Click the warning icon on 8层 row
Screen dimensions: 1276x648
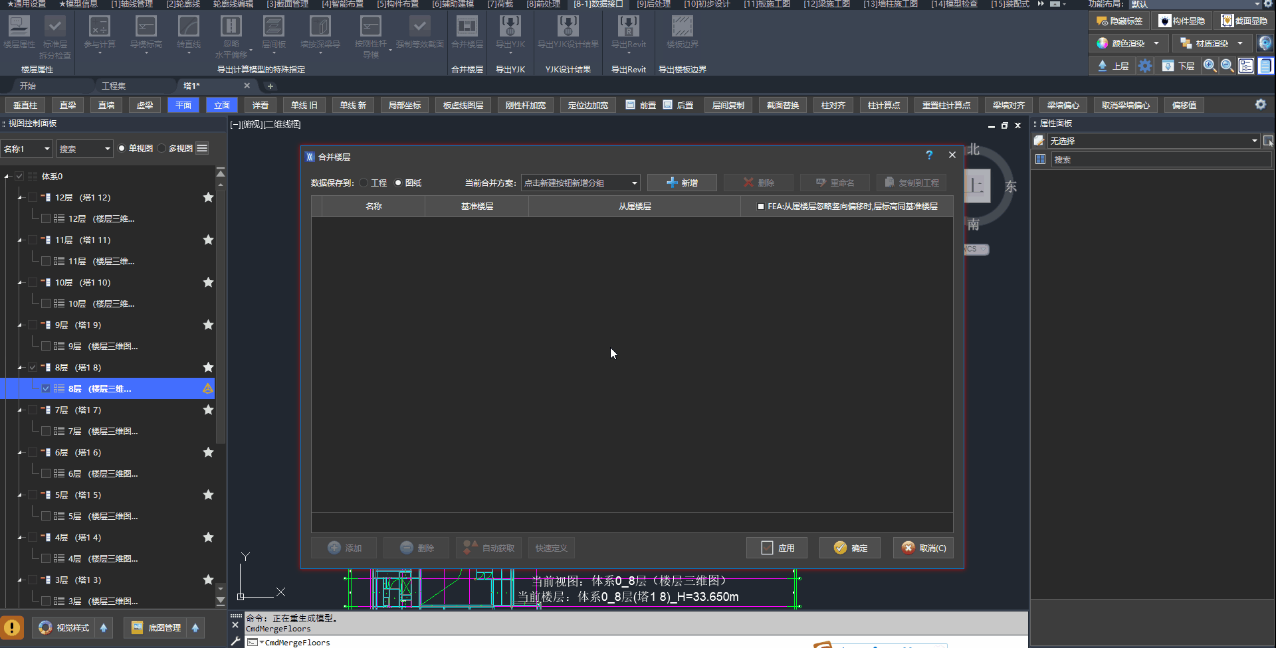coord(208,389)
